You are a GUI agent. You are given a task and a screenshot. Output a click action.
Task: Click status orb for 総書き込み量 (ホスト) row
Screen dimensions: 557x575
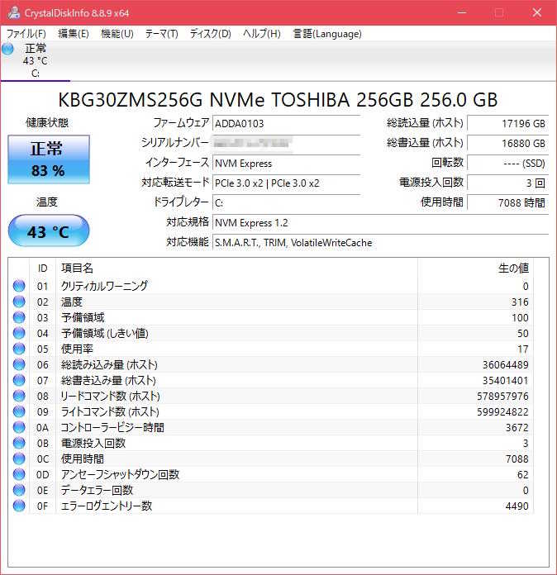19,380
